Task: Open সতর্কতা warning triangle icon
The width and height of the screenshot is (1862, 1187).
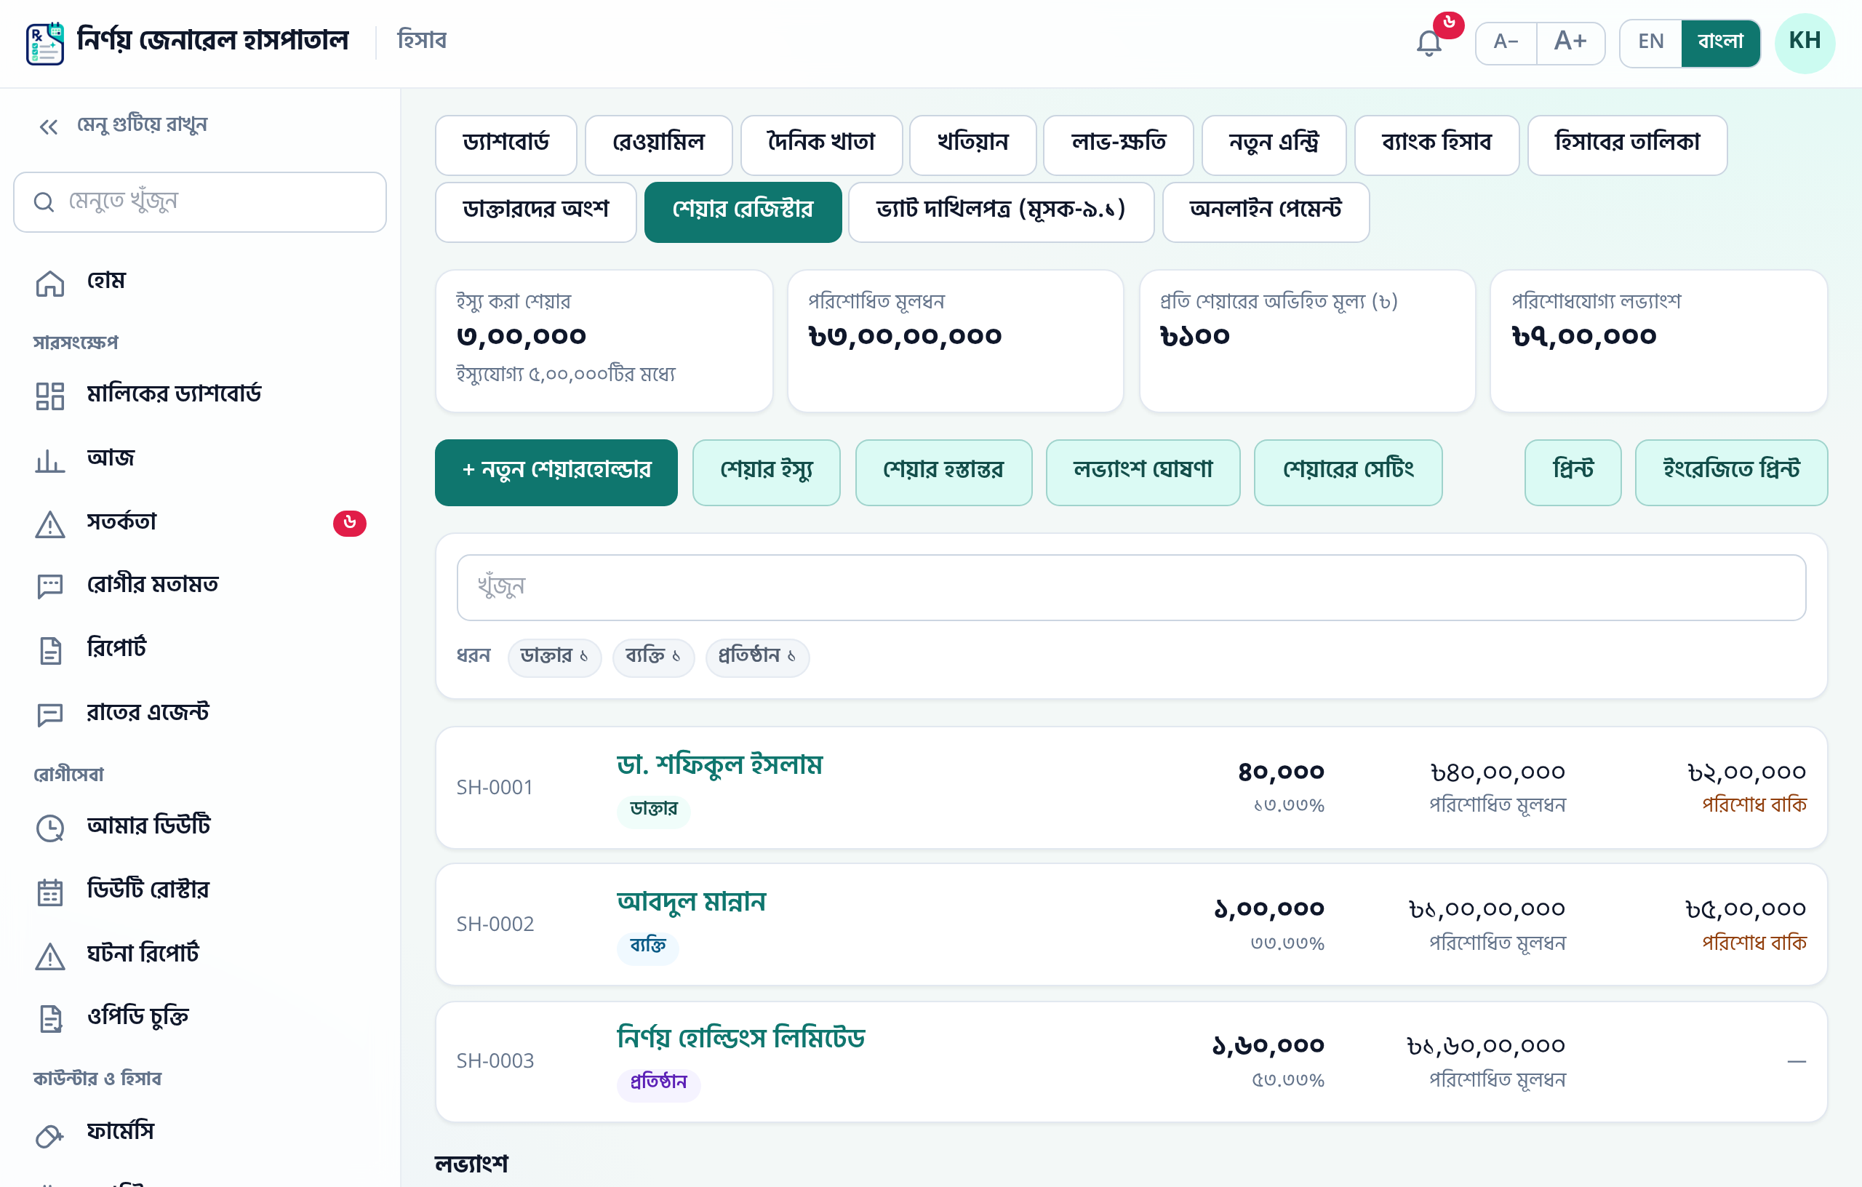Action: click(50, 524)
